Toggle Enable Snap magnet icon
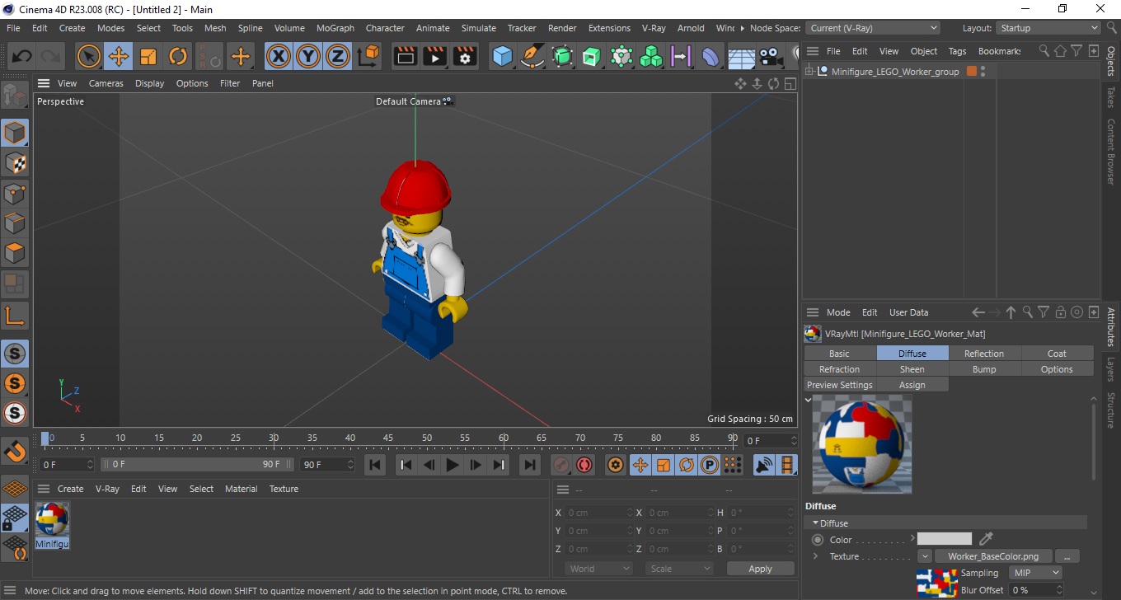The width and height of the screenshot is (1121, 600). [15, 451]
